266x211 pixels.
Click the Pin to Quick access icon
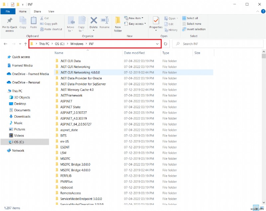[x=10, y=21]
